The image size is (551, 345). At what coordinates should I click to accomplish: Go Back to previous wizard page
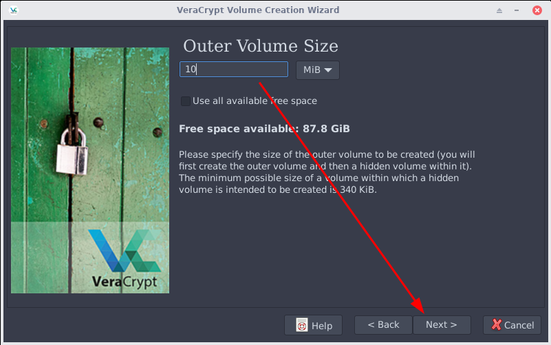tap(383, 324)
